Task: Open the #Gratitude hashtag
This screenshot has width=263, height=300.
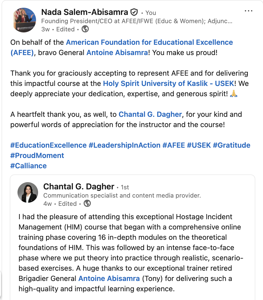Action: click(x=232, y=145)
